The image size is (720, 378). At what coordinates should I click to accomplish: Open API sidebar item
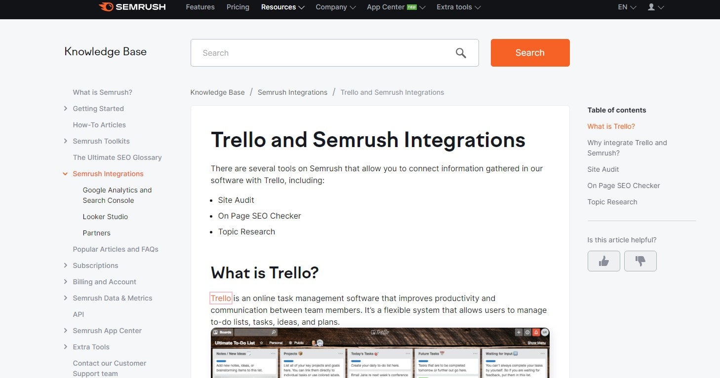pyautogui.click(x=79, y=314)
